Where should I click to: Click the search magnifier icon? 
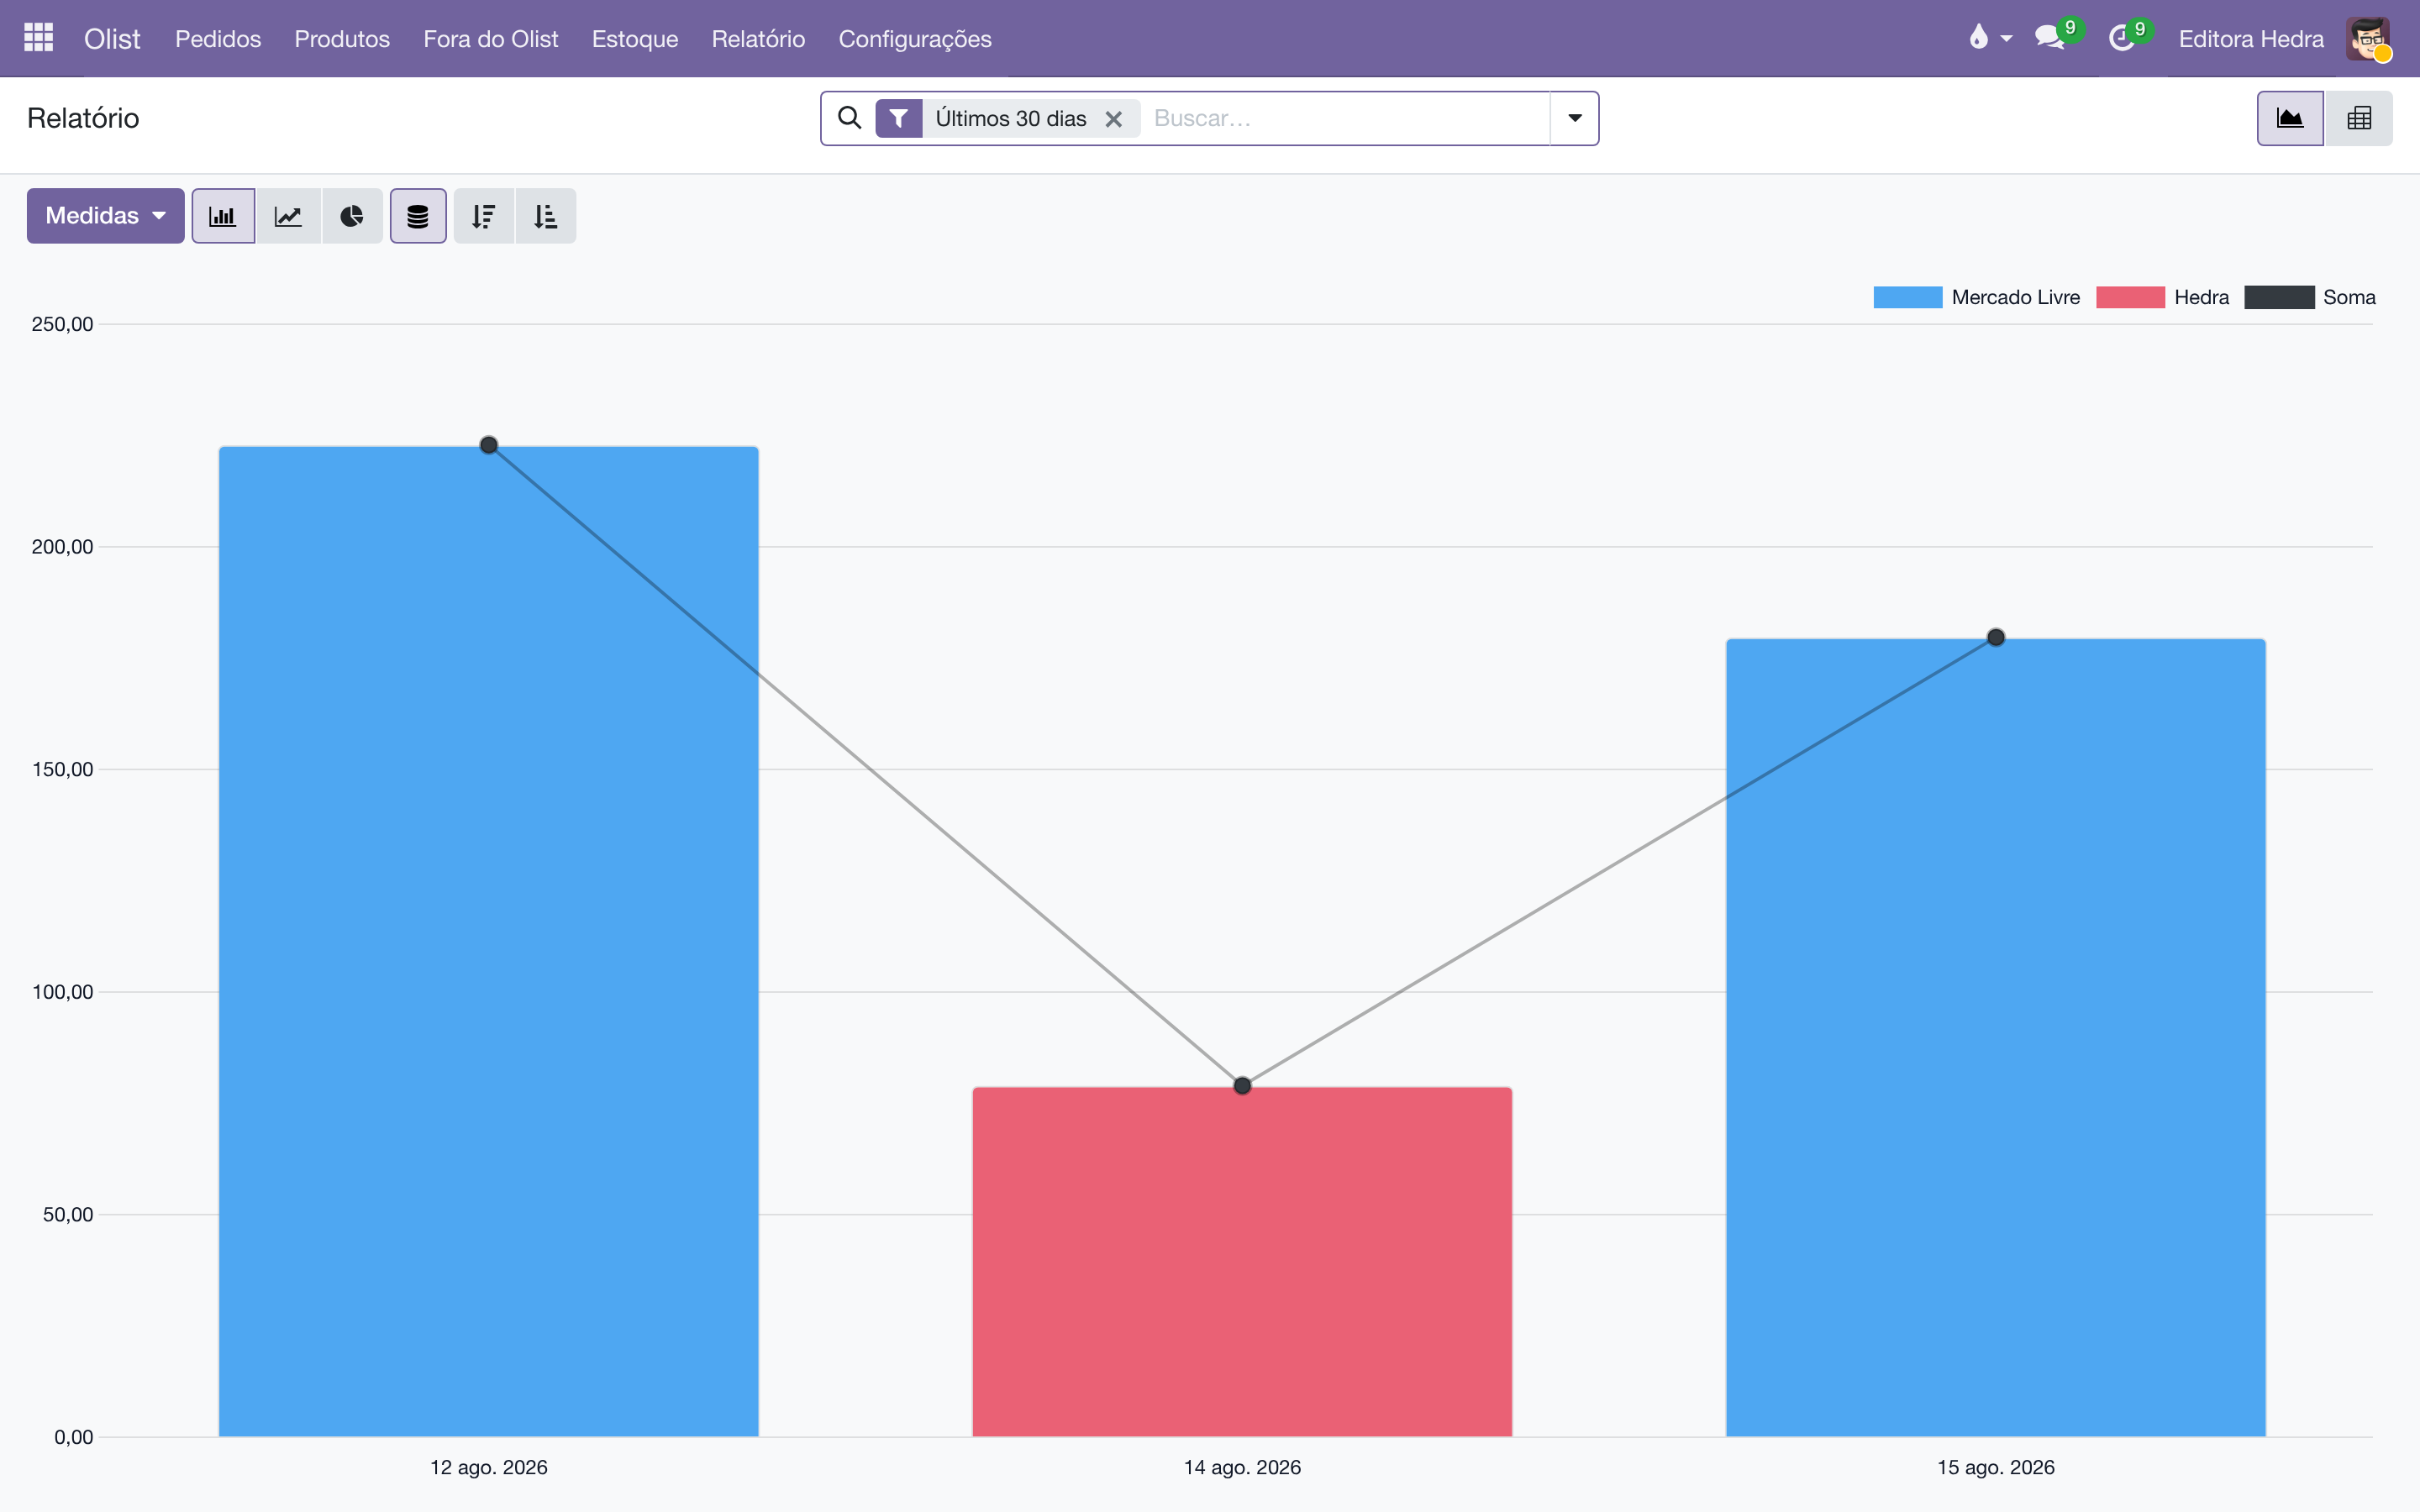[x=849, y=118]
